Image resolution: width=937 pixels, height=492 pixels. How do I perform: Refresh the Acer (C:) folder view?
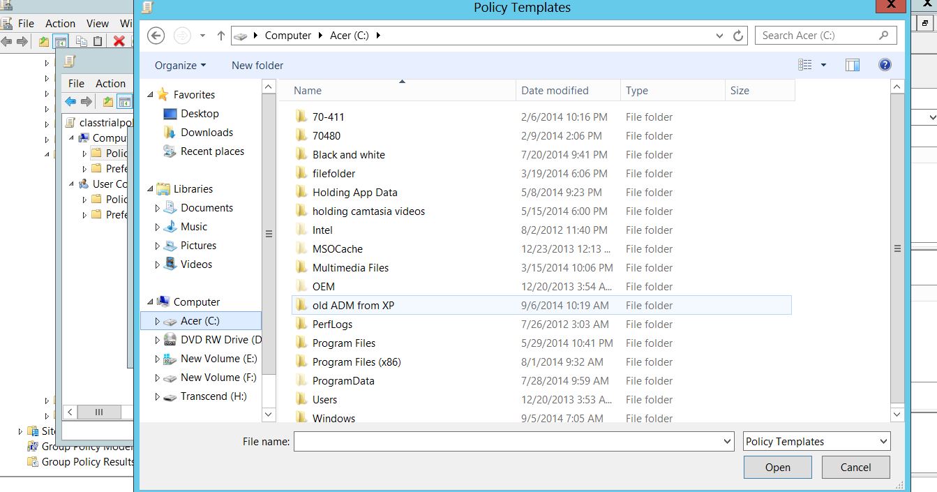click(738, 36)
